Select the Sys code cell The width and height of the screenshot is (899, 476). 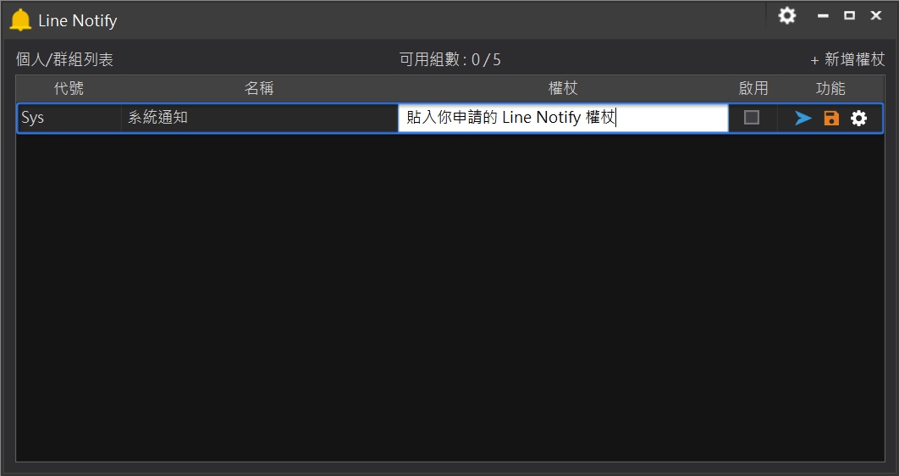coord(69,118)
